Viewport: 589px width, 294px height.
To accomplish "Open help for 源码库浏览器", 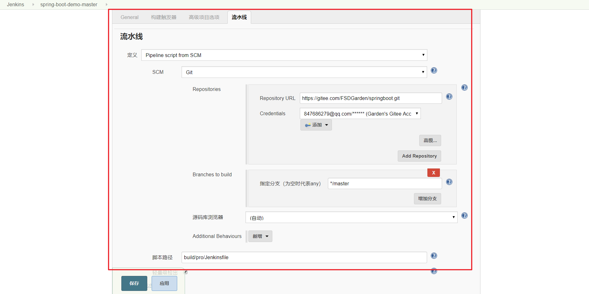I will pyautogui.click(x=464, y=216).
